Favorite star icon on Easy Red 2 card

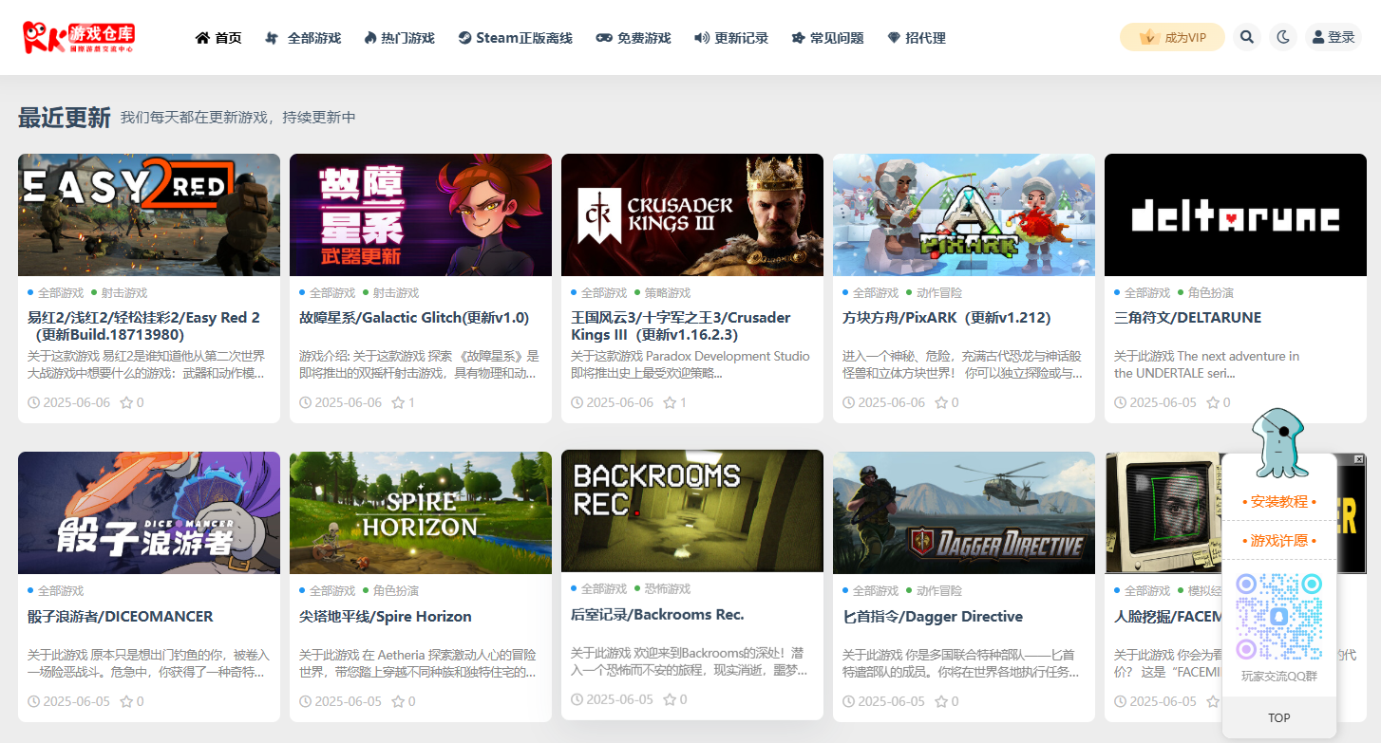126,402
